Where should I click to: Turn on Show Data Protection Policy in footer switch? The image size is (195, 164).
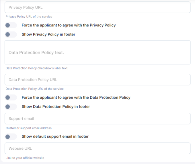coord(11,107)
